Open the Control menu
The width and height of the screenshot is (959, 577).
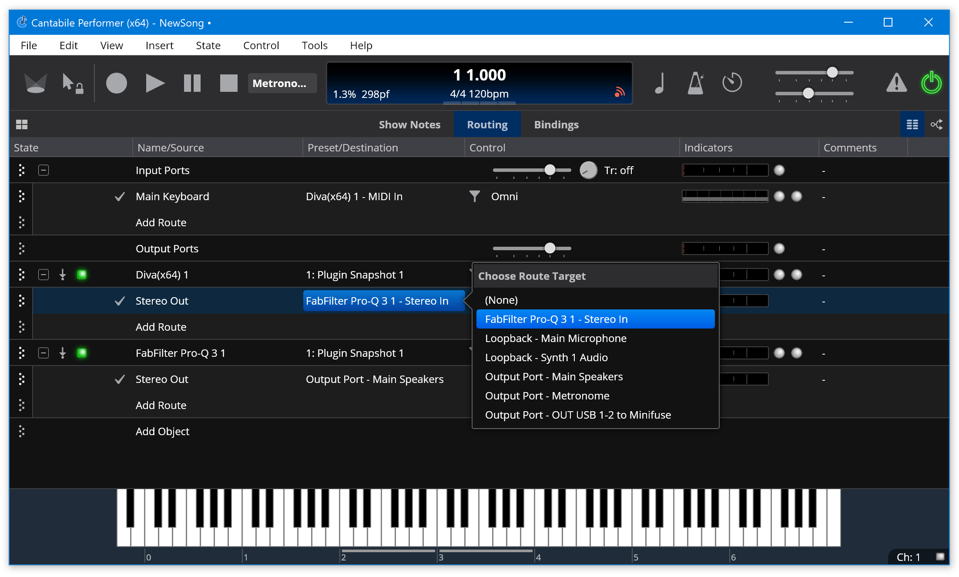click(x=261, y=45)
